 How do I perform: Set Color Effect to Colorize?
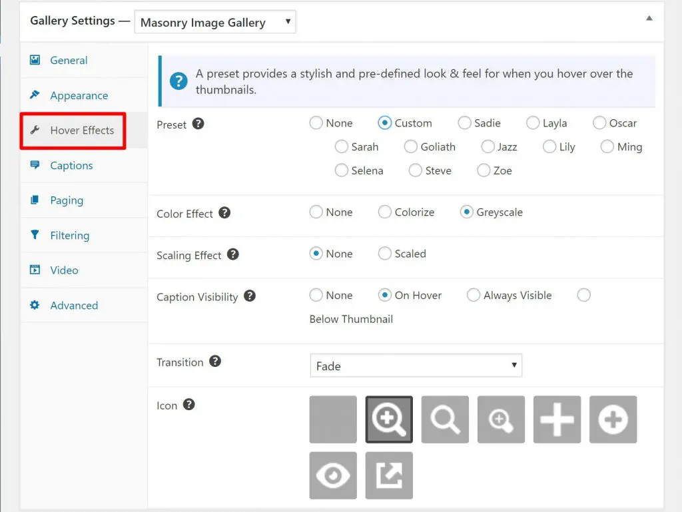tap(385, 212)
